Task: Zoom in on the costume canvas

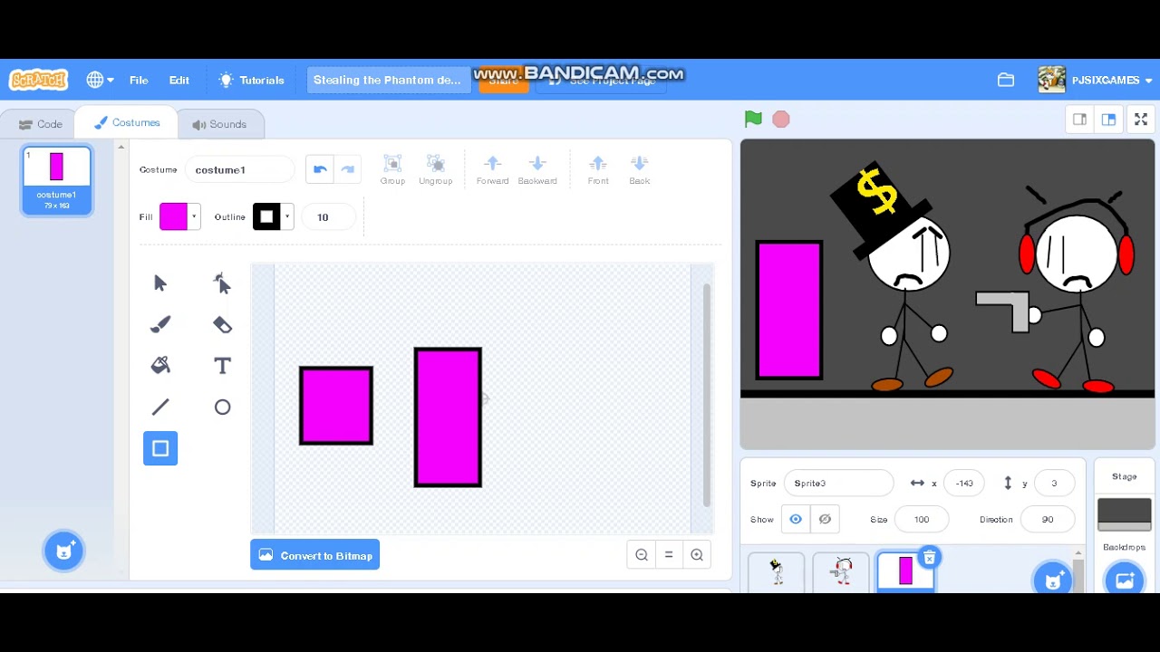Action: (x=697, y=555)
